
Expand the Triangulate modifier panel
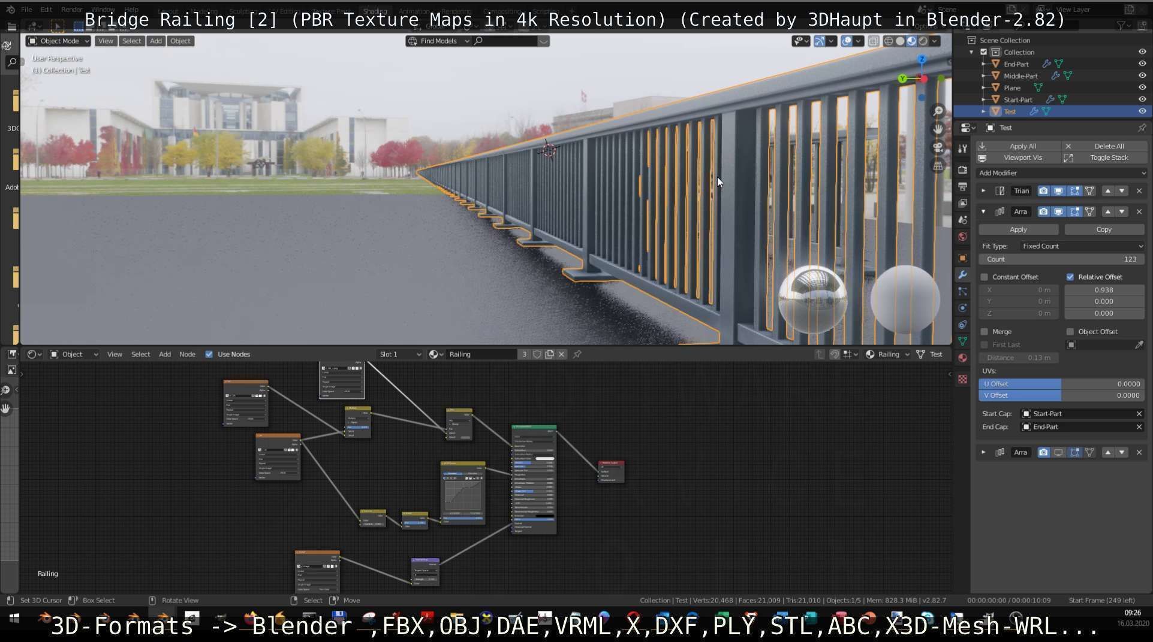(983, 191)
